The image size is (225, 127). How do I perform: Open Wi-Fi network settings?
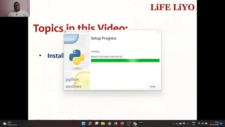coord(199,123)
